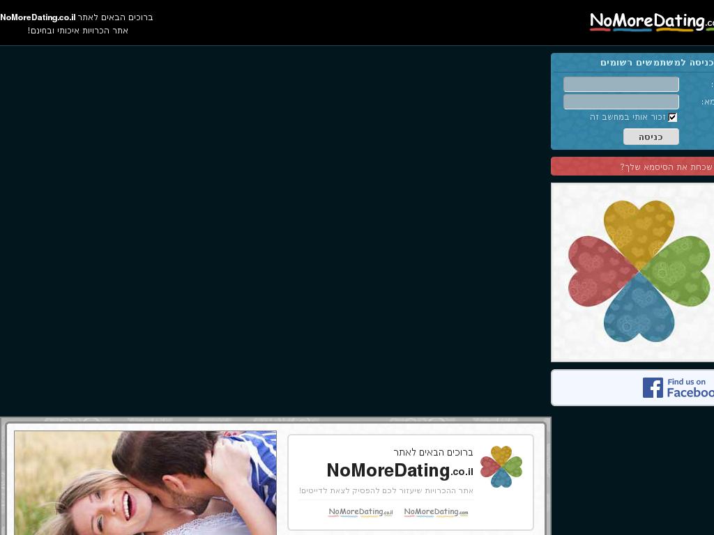This screenshot has height=535, width=714.
Task: Click the small NoMoreDating.com logo link
Action: [436, 512]
